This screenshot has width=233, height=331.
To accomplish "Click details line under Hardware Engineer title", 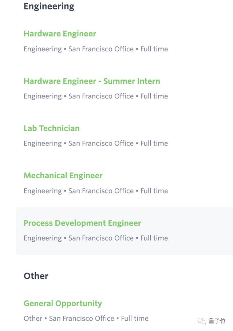I will click(x=96, y=49).
